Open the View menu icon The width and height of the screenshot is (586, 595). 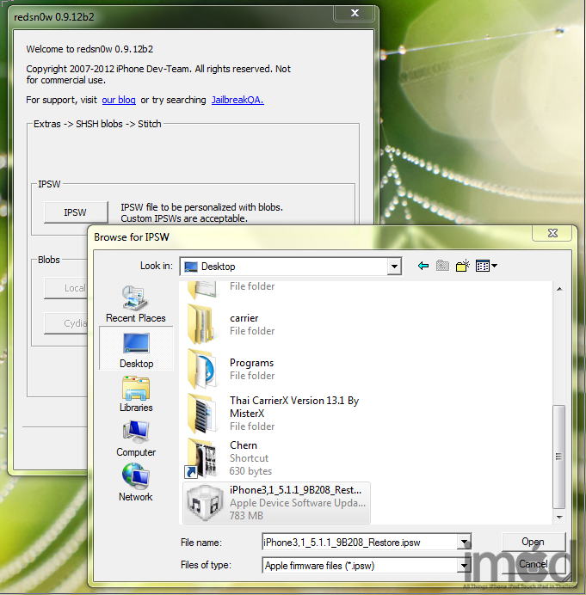486,266
